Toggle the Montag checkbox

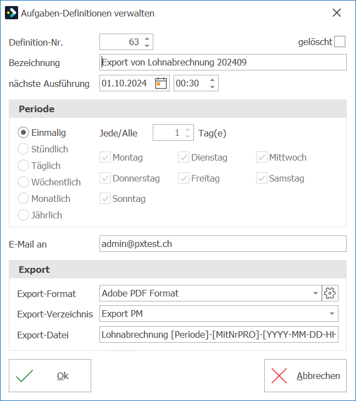coord(105,157)
